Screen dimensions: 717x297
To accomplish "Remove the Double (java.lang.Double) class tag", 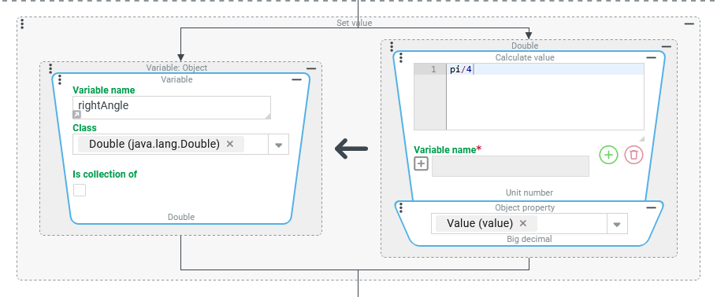I will [x=230, y=144].
